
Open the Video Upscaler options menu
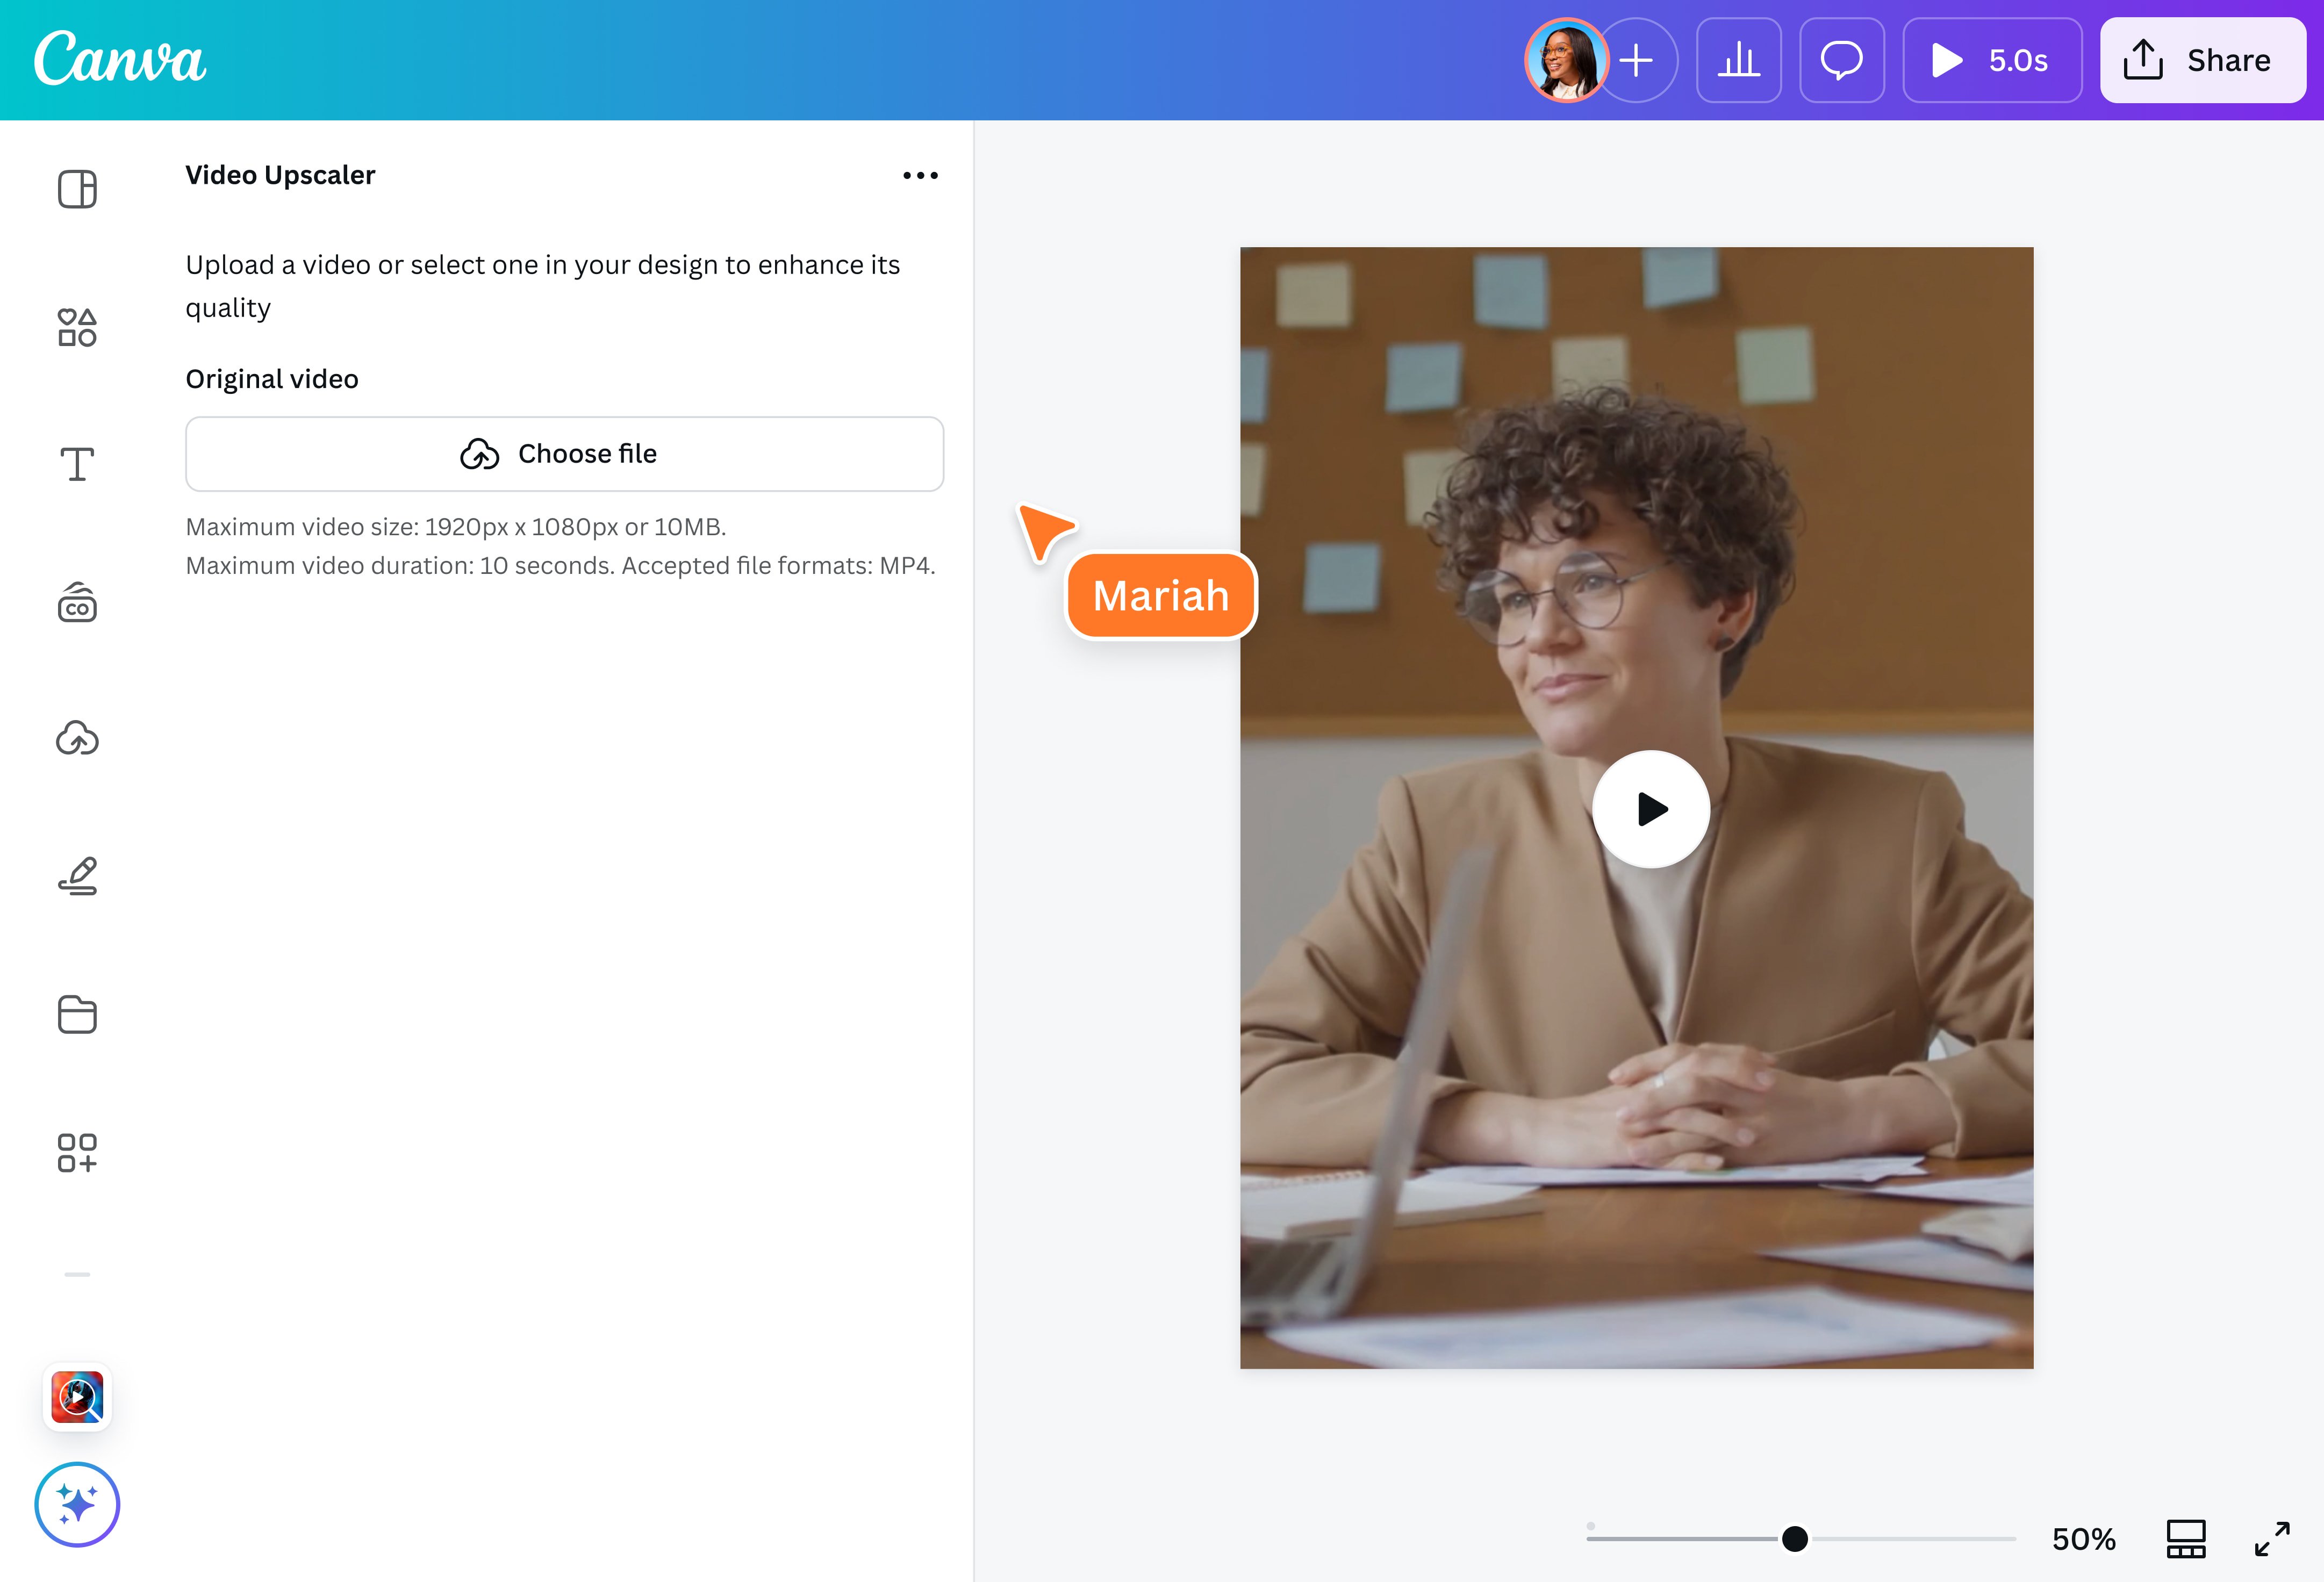click(x=921, y=175)
